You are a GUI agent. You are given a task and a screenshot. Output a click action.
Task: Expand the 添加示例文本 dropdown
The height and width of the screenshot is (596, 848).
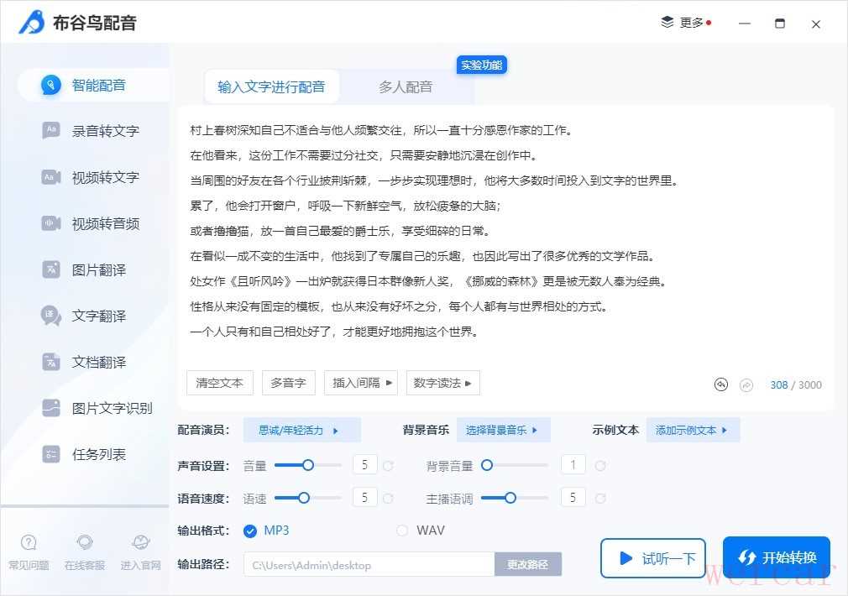click(x=693, y=430)
